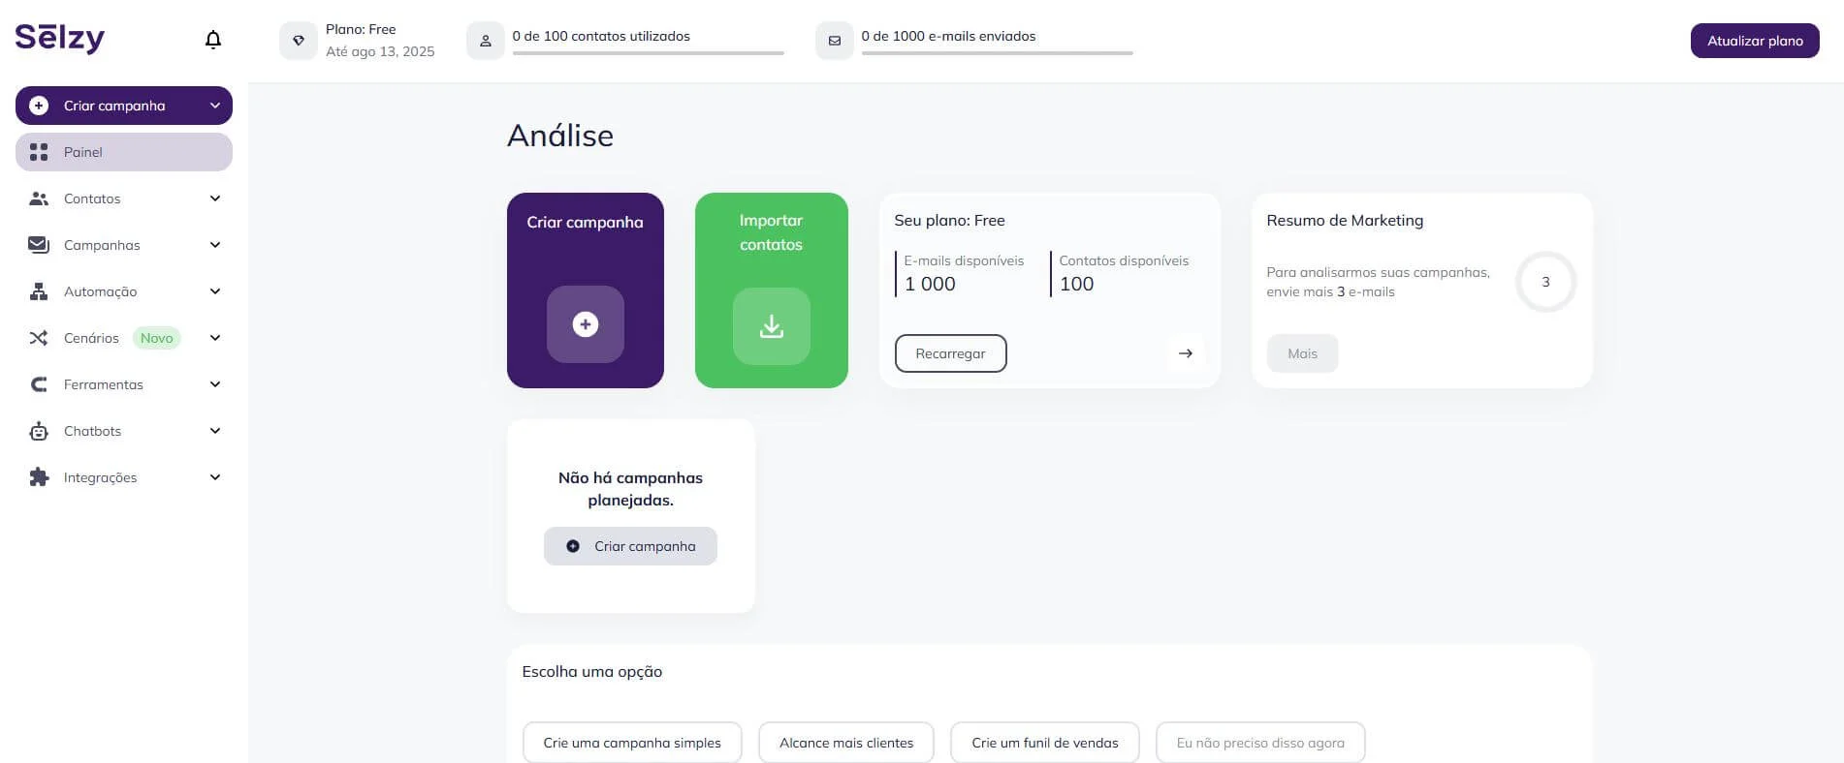Click the Atualizar plano button

[1755, 41]
